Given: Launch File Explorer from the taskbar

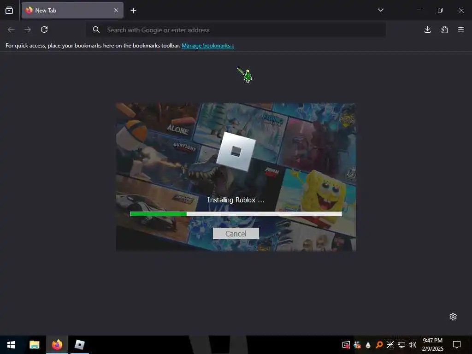Looking at the screenshot, I should pos(34,345).
